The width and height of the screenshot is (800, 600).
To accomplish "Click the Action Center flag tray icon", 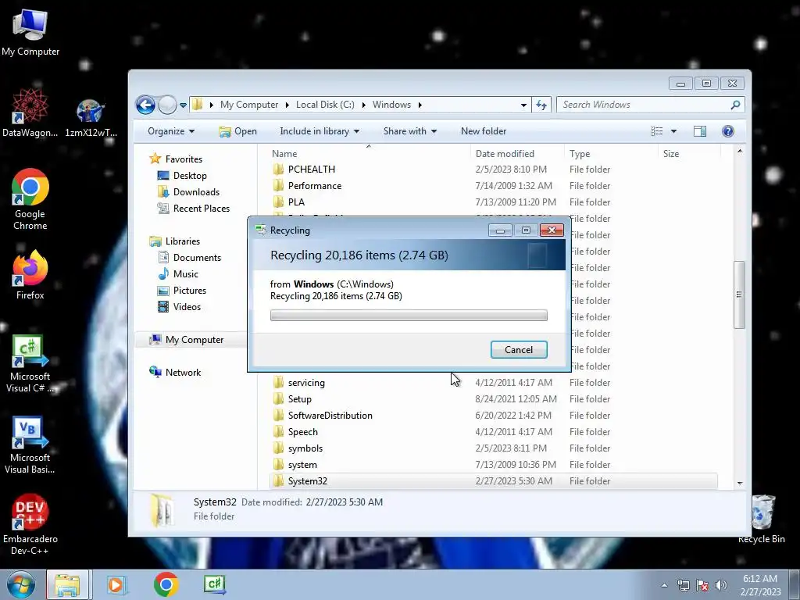I will (702, 586).
